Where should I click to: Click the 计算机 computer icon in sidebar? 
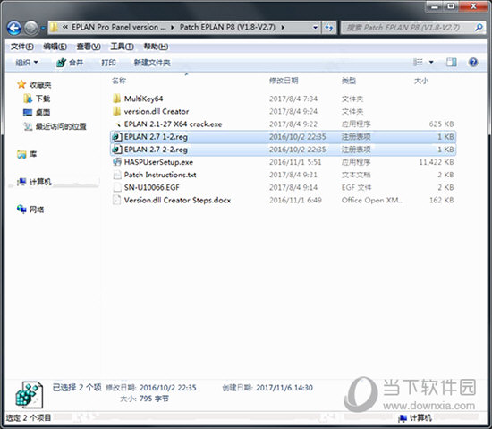coord(21,182)
